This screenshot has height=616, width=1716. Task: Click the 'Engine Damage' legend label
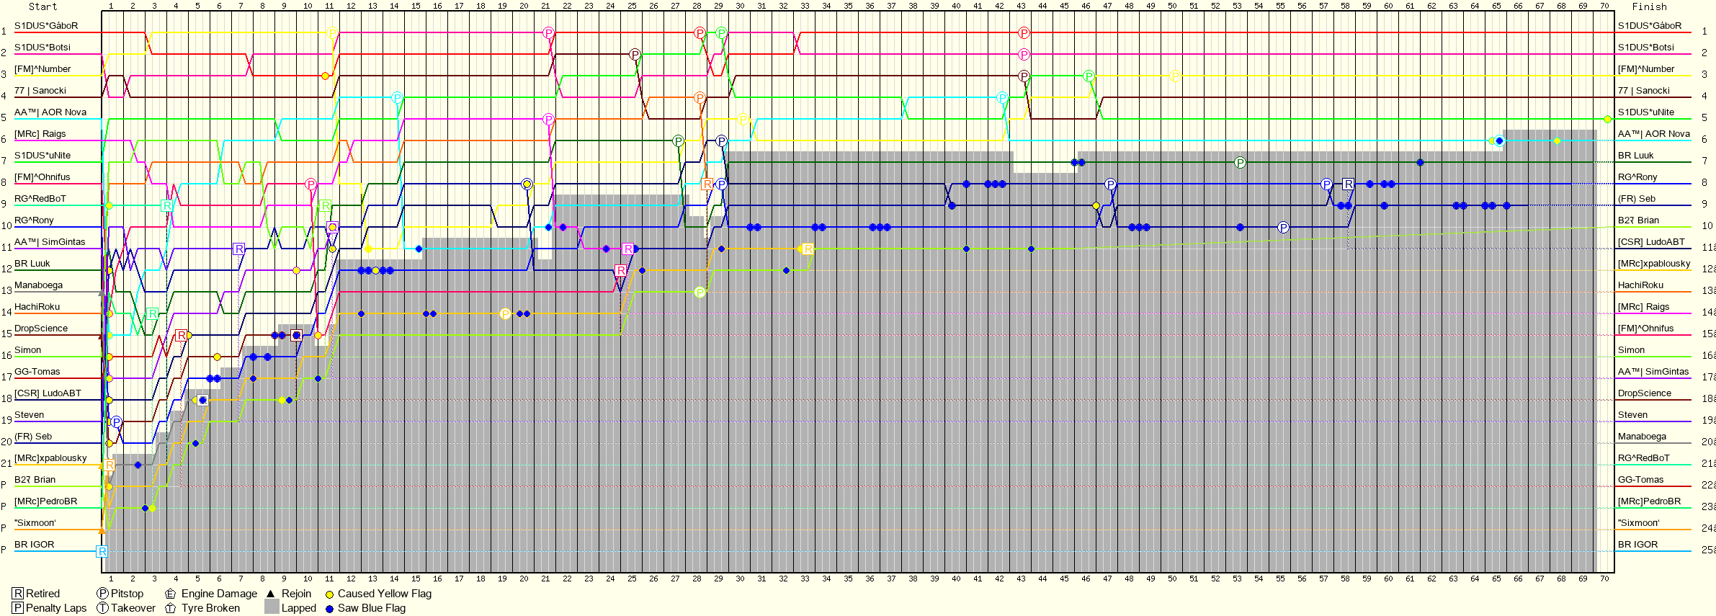tap(219, 594)
